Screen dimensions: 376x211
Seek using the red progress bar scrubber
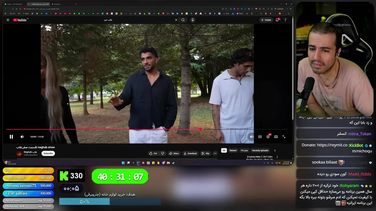coord(201,129)
